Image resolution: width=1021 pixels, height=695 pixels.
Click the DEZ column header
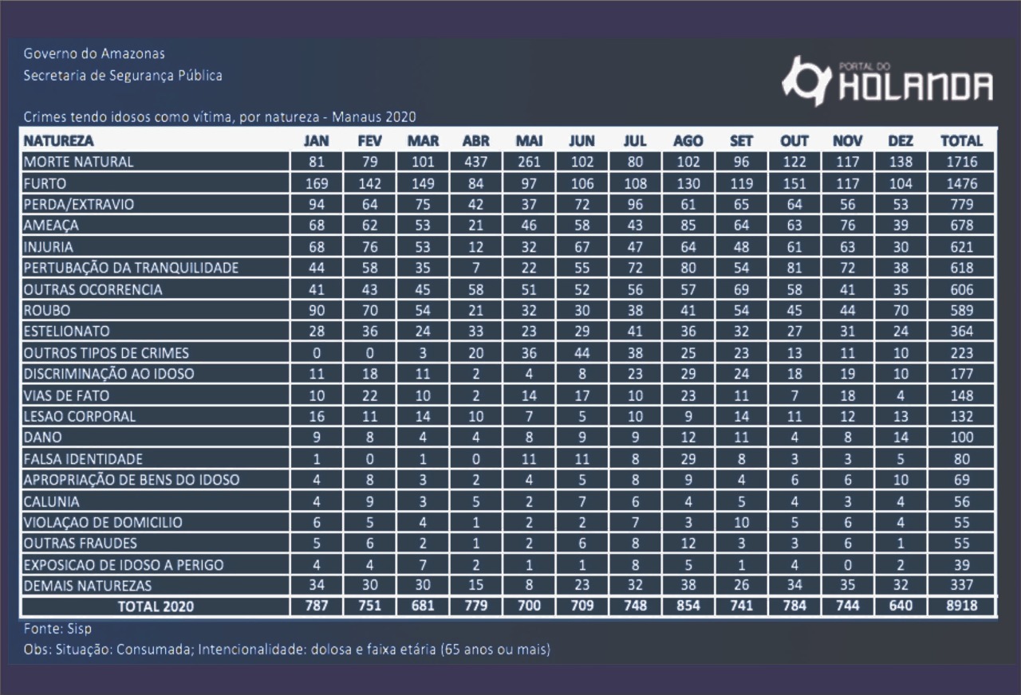[900, 141]
